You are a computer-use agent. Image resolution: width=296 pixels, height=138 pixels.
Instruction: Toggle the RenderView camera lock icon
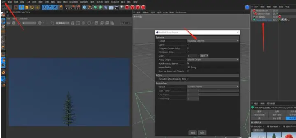click(72, 23)
